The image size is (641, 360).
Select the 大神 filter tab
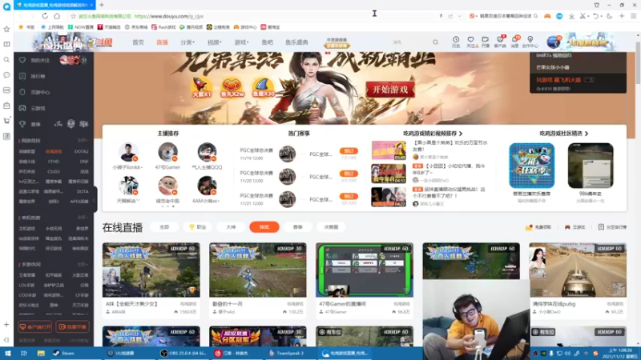tap(231, 227)
